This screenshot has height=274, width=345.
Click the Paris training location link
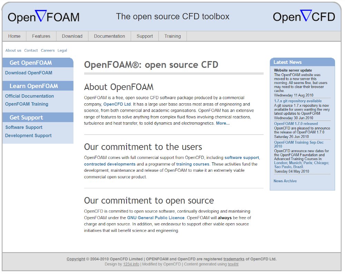[x=308, y=163]
